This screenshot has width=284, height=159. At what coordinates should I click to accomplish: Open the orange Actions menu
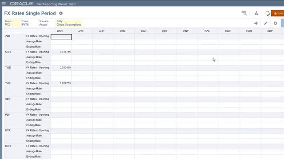click(277, 13)
